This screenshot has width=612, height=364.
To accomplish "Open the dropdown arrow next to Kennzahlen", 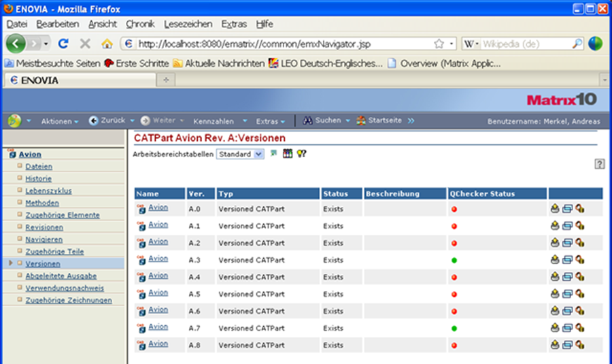I will (x=245, y=120).
